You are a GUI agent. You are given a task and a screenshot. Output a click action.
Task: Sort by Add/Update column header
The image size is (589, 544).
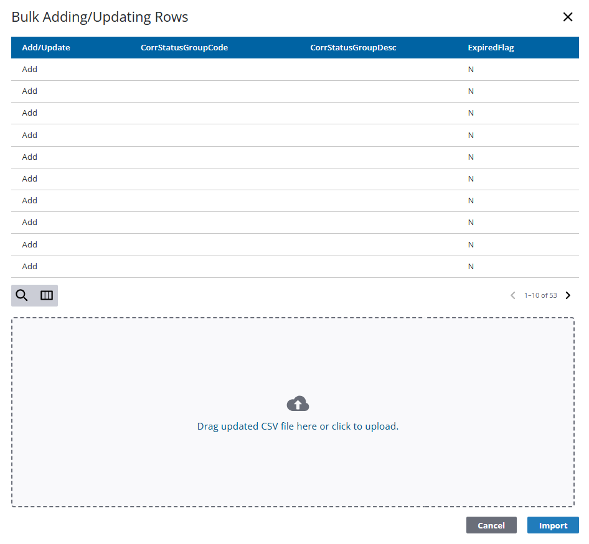46,48
